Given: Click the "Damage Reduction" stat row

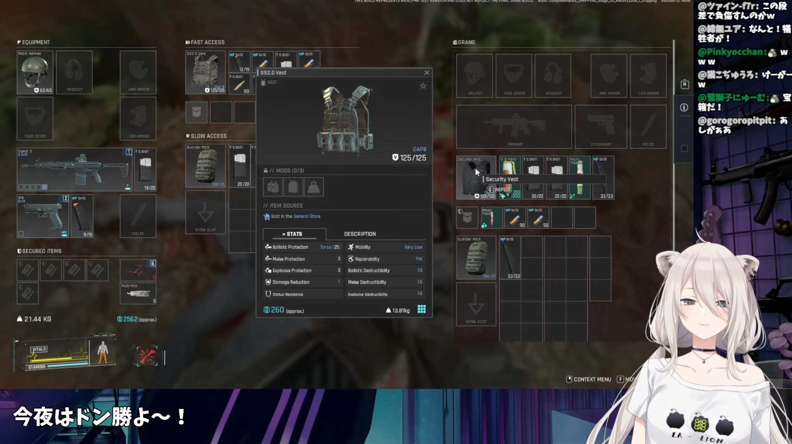Looking at the screenshot, I should point(303,282).
